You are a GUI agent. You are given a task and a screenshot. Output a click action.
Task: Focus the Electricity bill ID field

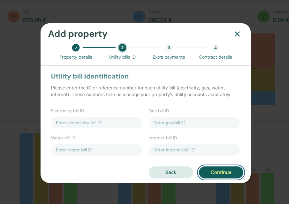pos(97,123)
